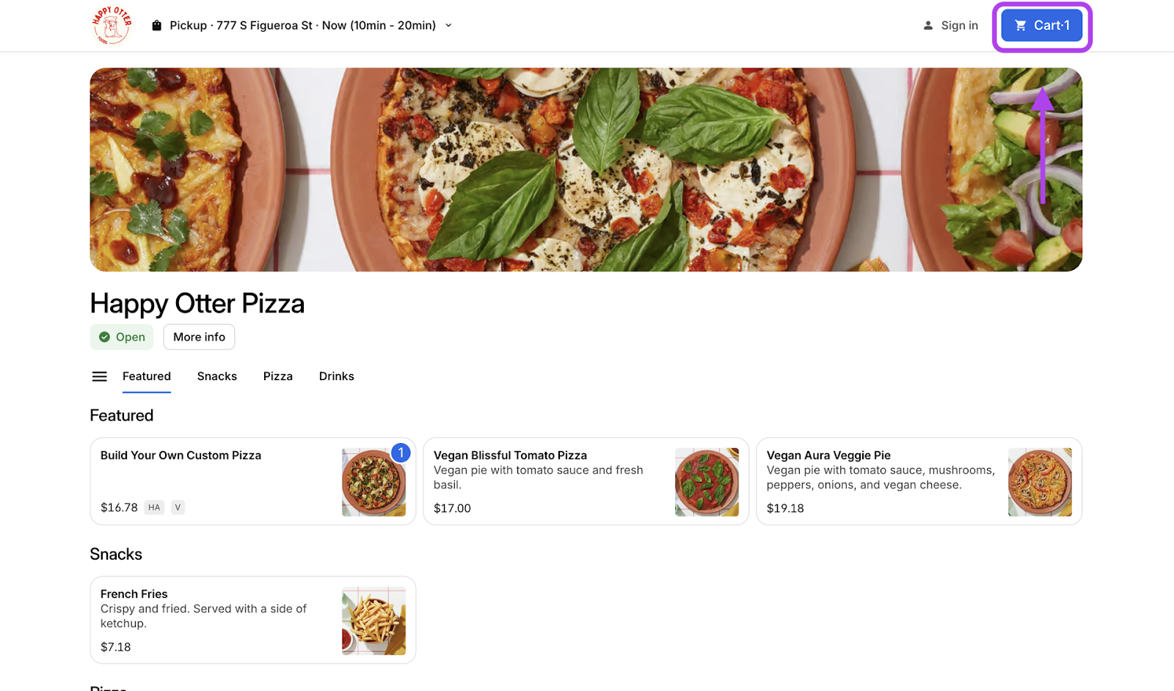The image size is (1174, 691).
Task: Click the More info button
Action: point(199,337)
